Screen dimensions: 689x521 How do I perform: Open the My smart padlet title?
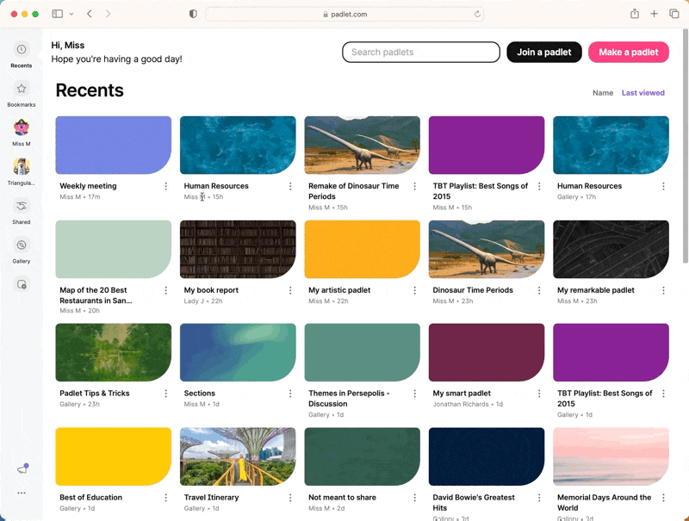(x=462, y=394)
